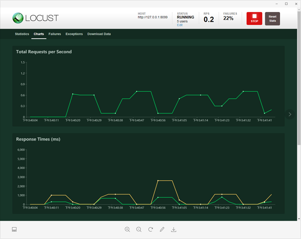This screenshot has width=301, height=239.
Task: Click the vertical scrollbar thumb
Action: [299, 78]
